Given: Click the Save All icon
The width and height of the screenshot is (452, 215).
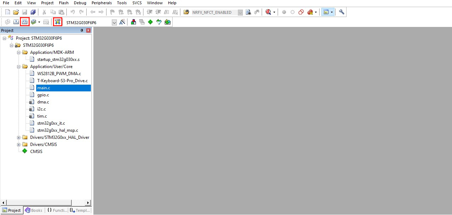Looking at the screenshot, I should tap(33, 12).
